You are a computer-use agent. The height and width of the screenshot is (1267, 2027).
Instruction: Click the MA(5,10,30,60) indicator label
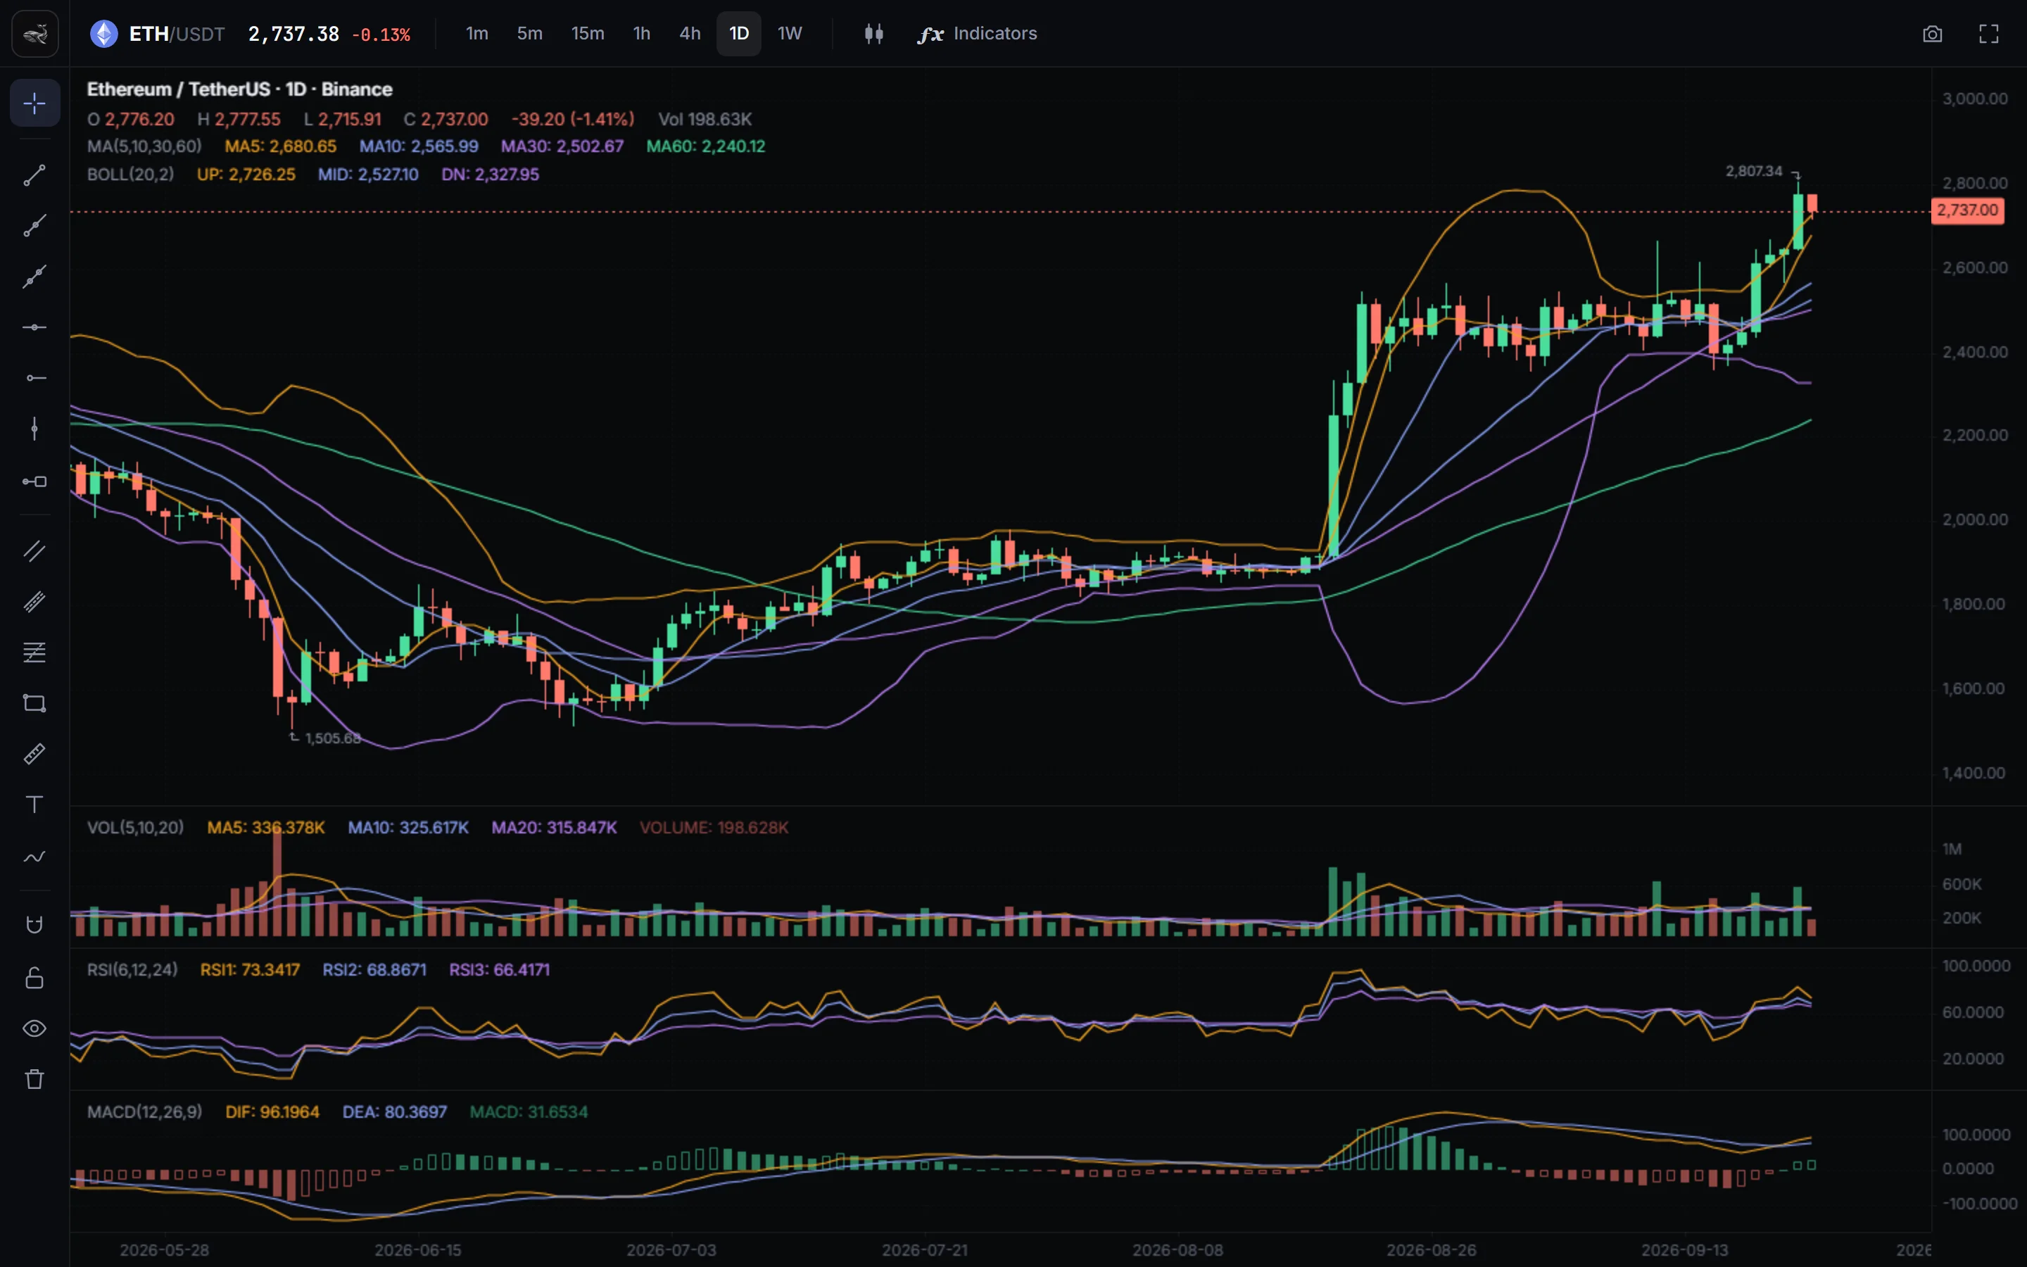144,146
